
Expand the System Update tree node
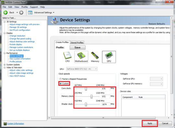tap(5, 65)
